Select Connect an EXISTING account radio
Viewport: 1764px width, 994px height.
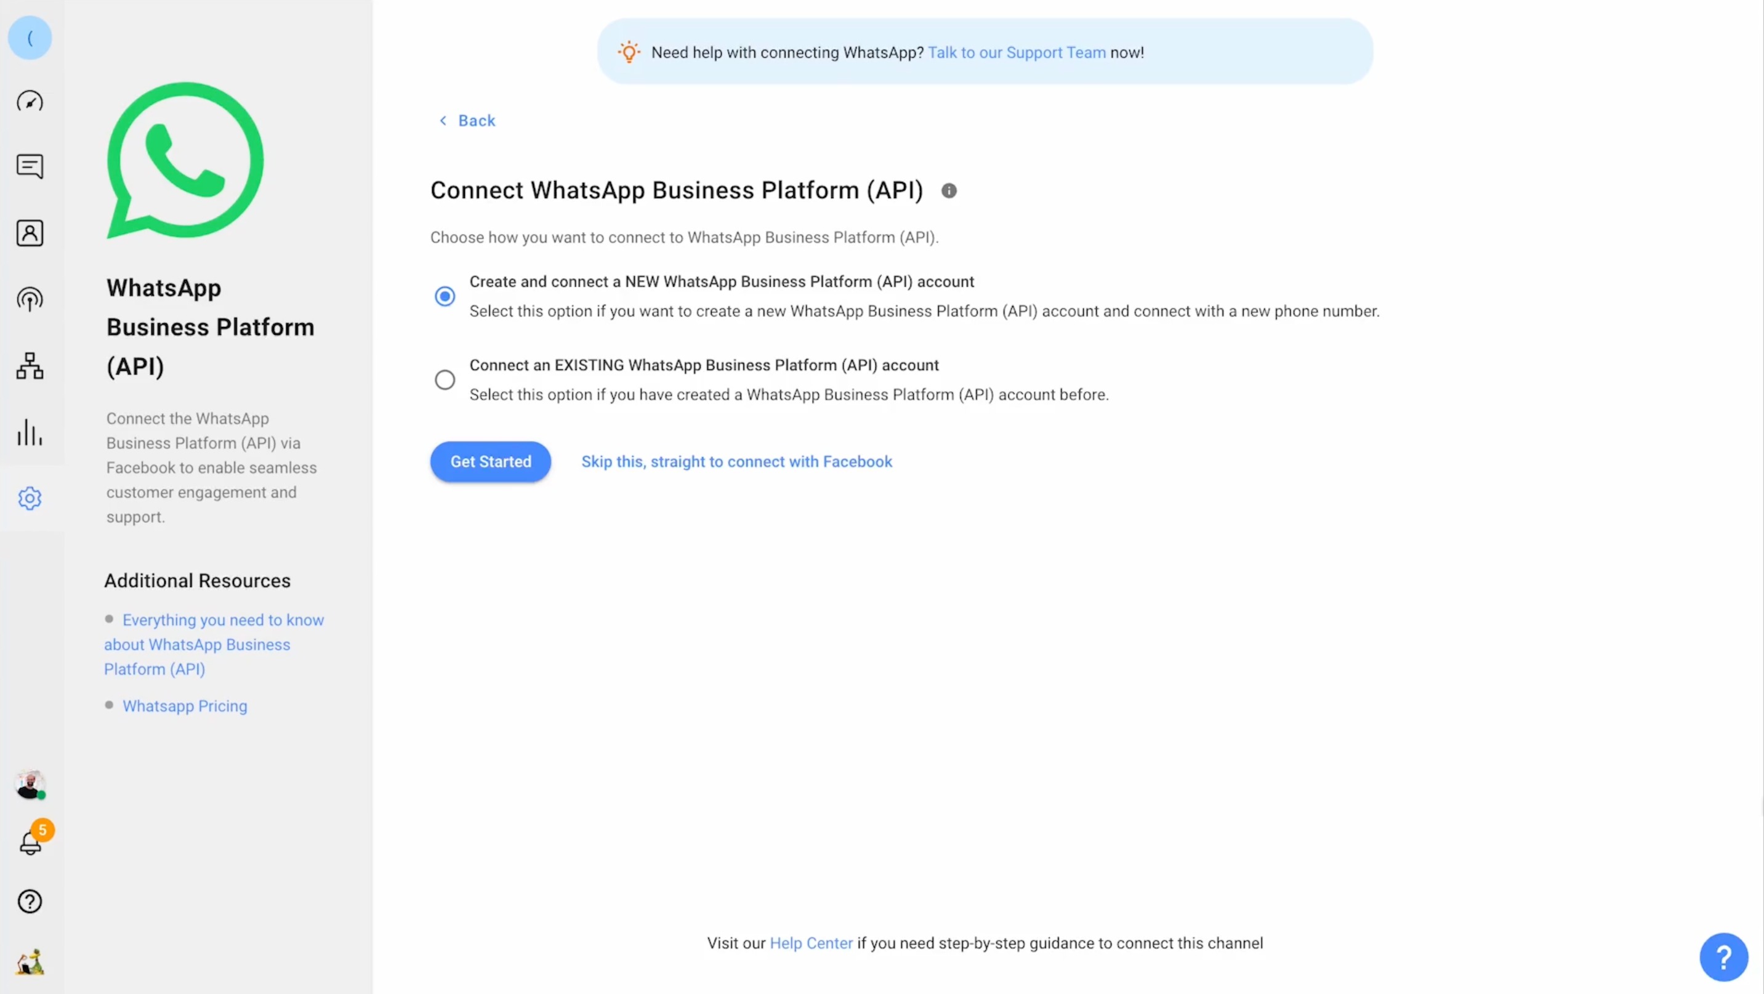pos(445,379)
